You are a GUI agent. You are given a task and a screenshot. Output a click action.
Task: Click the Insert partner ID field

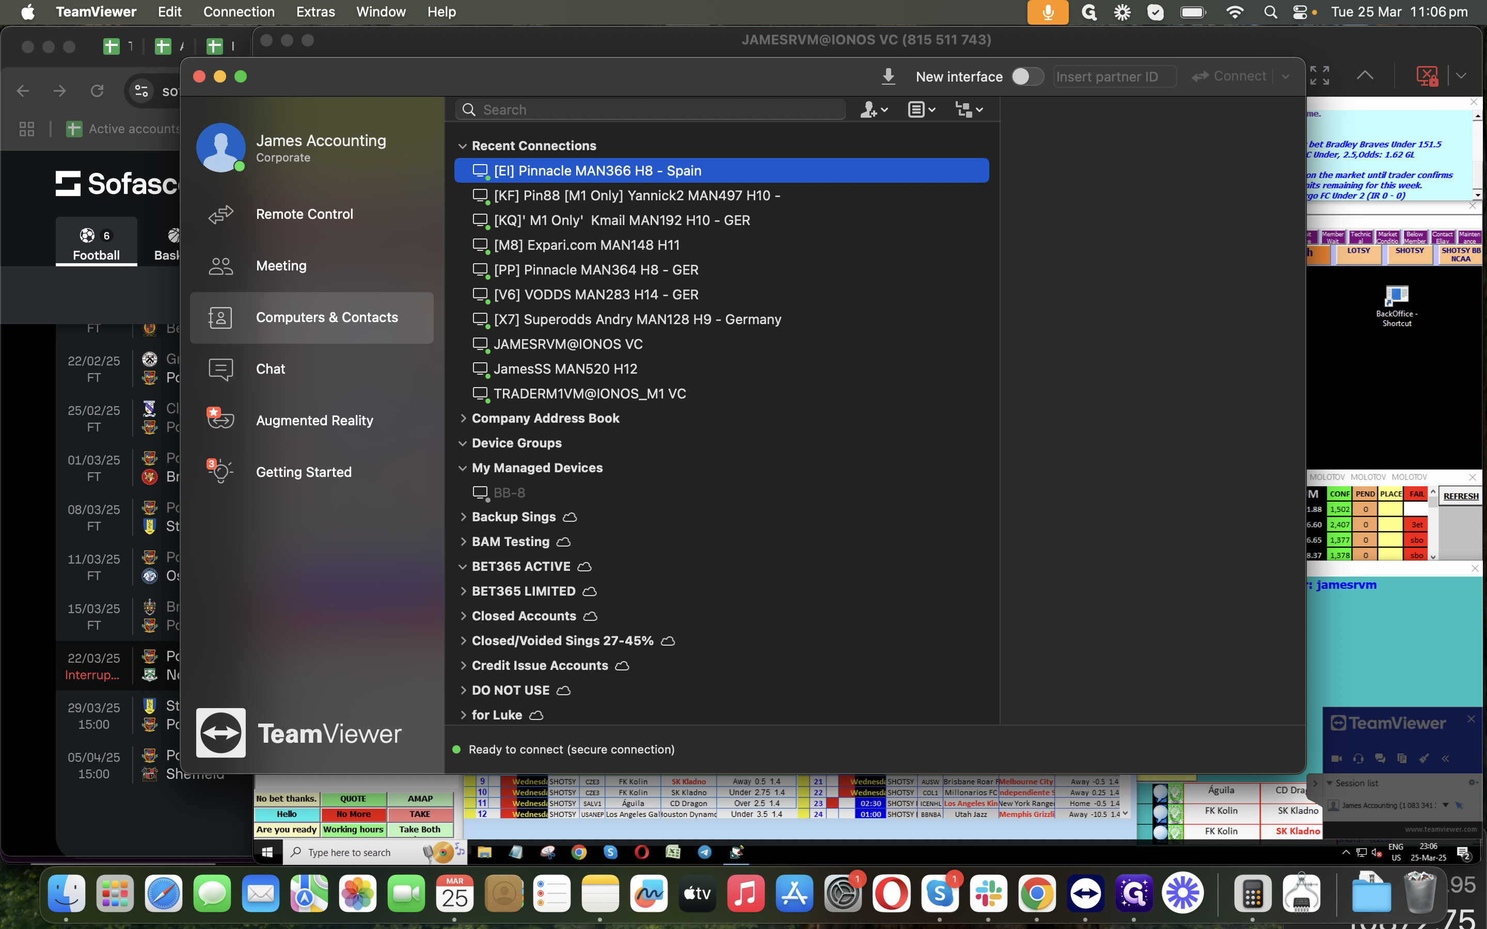tap(1115, 77)
